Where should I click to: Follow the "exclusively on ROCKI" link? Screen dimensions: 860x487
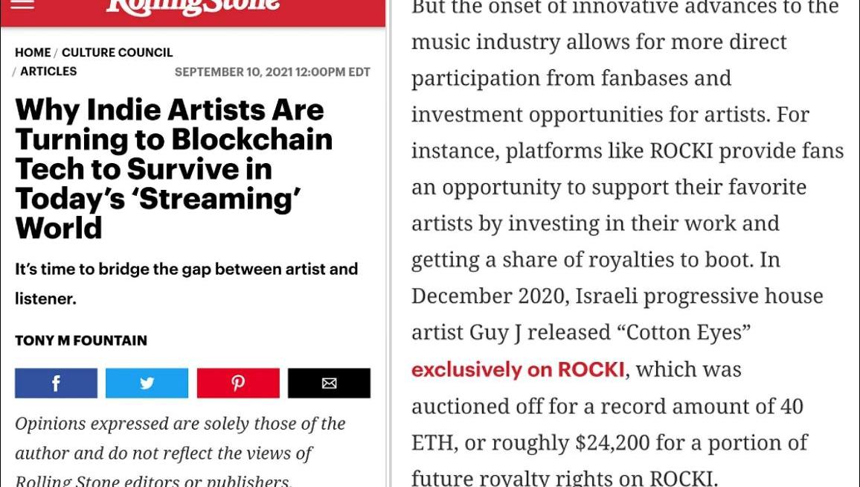click(x=518, y=370)
